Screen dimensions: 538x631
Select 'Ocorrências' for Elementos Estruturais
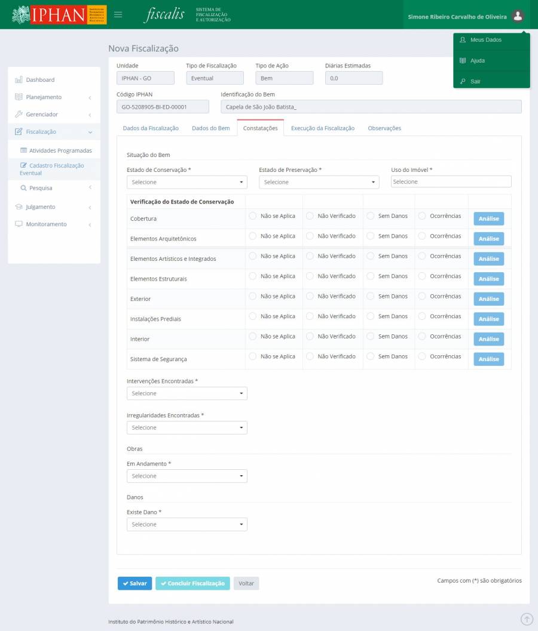422,276
